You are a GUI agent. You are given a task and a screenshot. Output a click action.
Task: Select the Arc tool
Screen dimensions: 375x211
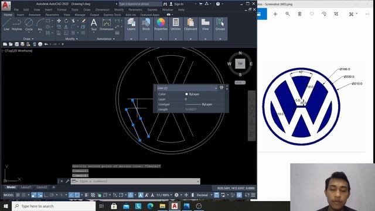tap(40, 25)
